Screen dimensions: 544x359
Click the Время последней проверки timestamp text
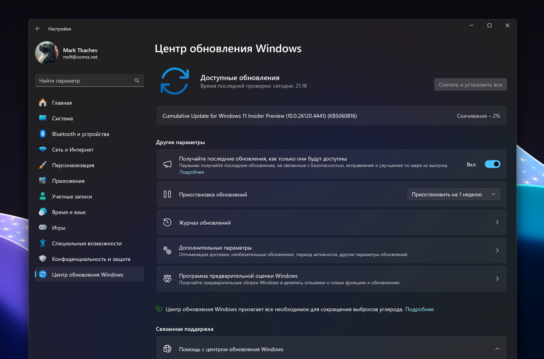(254, 86)
